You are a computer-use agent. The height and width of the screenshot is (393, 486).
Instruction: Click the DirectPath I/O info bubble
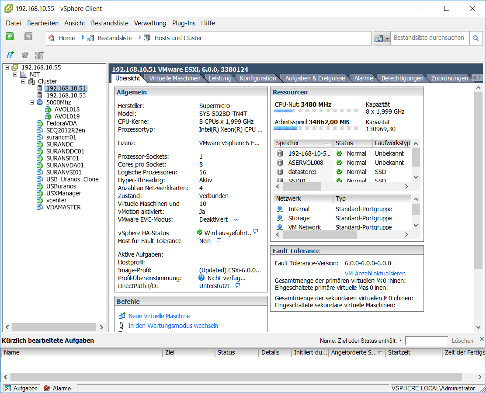[x=238, y=285]
